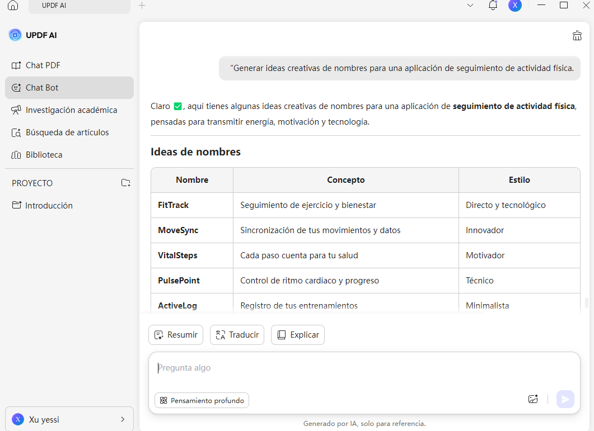Click the Traducir button
Viewport: 594px width, 431px height.
pyautogui.click(x=237, y=334)
